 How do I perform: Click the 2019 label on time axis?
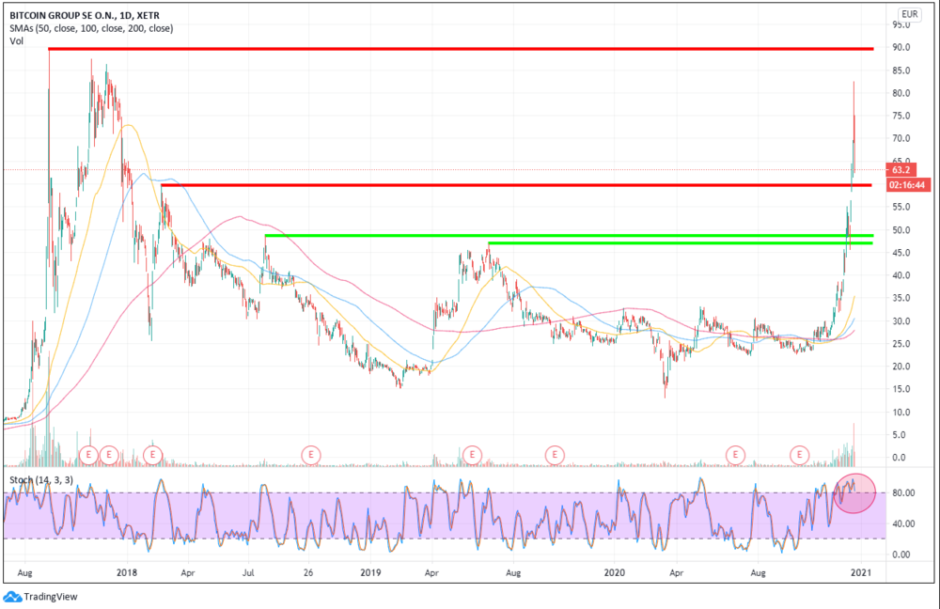click(370, 572)
